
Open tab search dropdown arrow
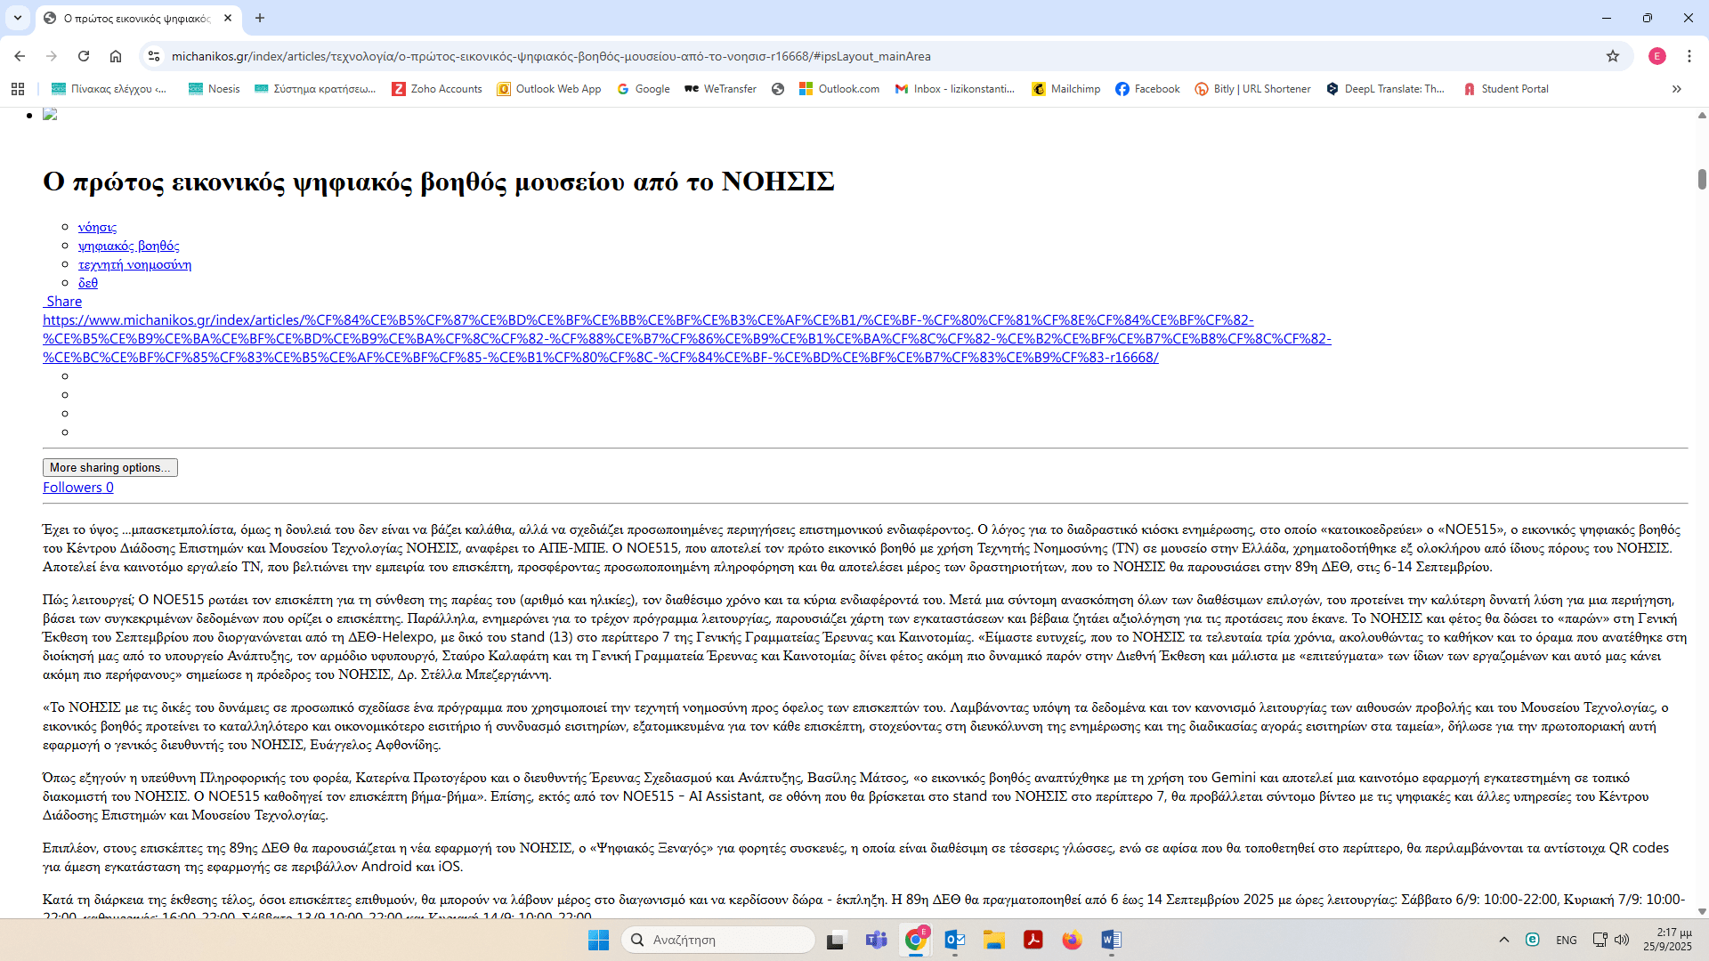pyautogui.click(x=18, y=18)
